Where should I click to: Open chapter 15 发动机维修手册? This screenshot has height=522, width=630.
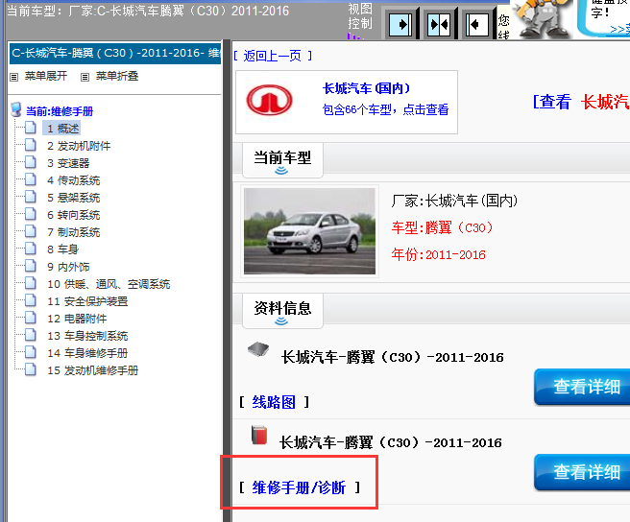click(93, 370)
